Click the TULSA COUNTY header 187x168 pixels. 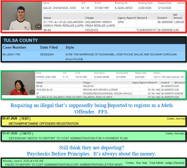pos(21,41)
